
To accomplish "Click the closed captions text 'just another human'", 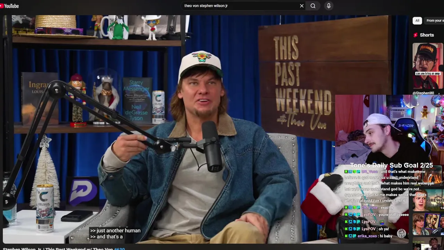I will [118, 231].
